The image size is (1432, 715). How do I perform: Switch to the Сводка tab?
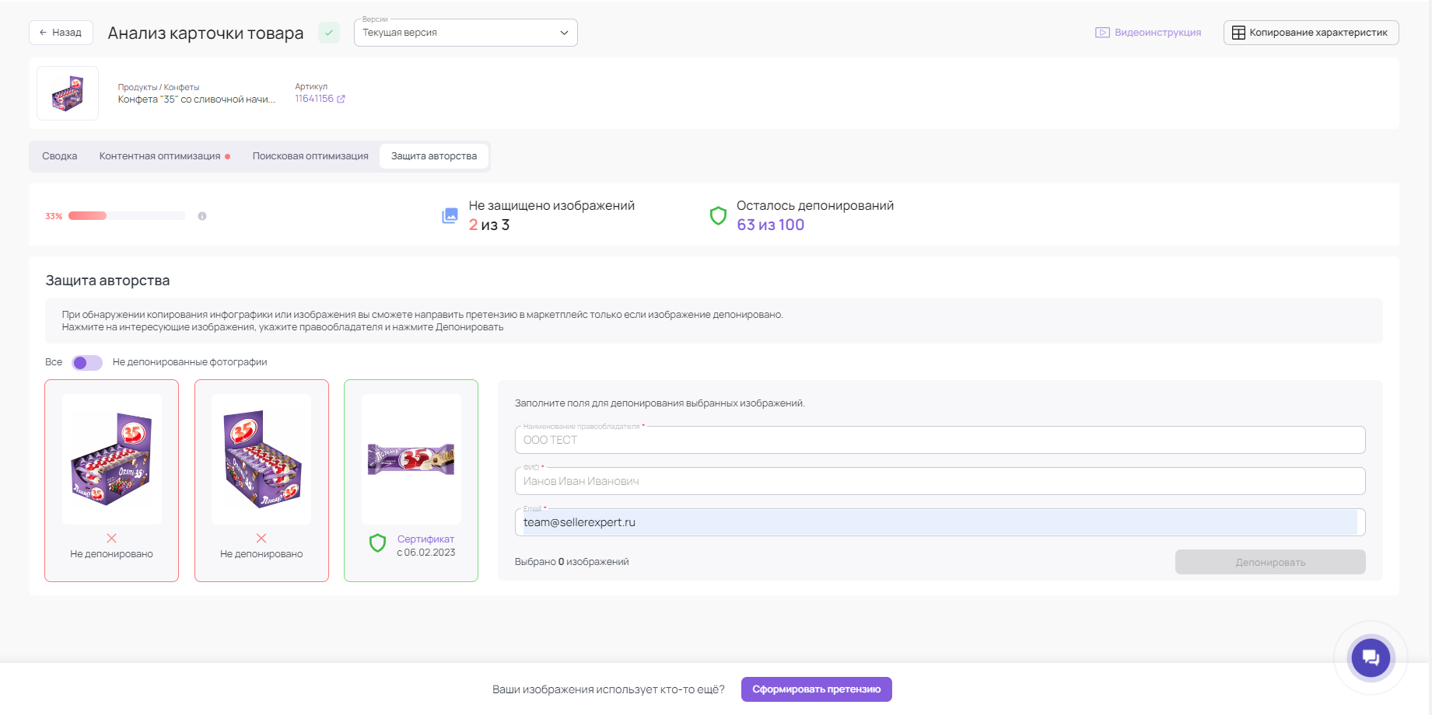(x=60, y=156)
